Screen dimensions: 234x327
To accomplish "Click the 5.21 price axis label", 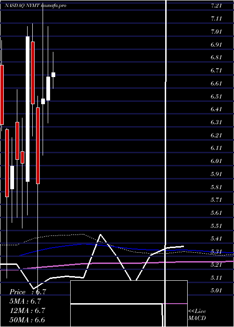I will point(216,265).
